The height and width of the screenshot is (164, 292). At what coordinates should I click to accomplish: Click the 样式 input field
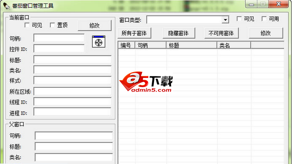[x=73, y=80]
